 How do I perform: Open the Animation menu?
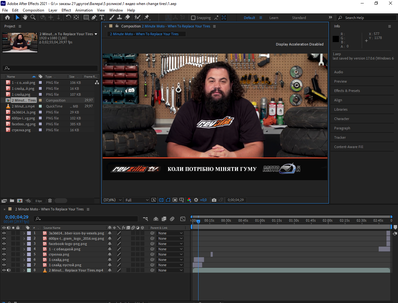(x=84, y=10)
